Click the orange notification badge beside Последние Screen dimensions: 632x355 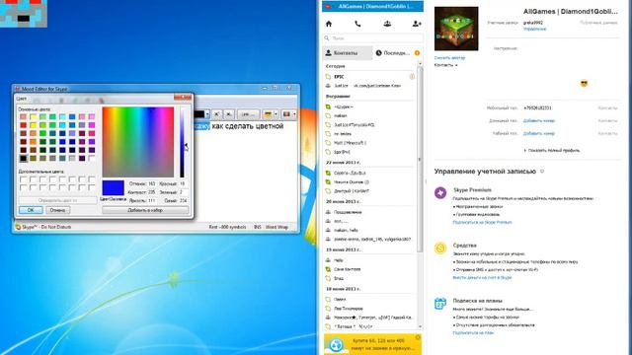click(x=417, y=53)
